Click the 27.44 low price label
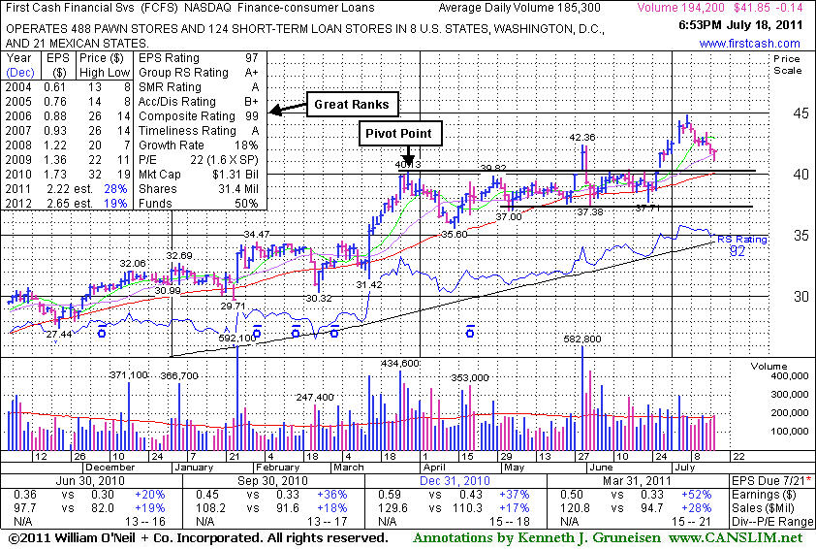Viewport: 816px width, 549px height. tap(59, 335)
